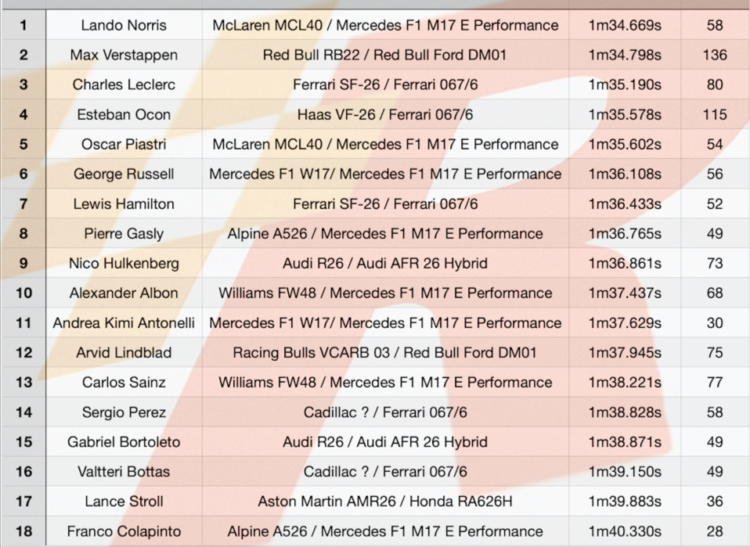Select Franco Colapinto's time 1m40.330s
This screenshot has width=750, height=547.
click(625, 531)
